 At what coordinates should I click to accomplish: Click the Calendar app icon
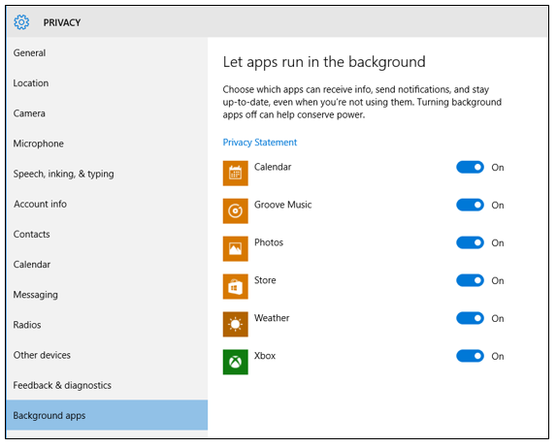click(235, 173)
